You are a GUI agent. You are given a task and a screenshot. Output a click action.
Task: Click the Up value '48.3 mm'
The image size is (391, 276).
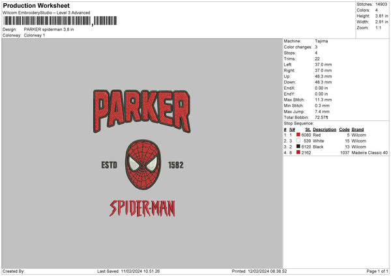[x=323, y=76]
